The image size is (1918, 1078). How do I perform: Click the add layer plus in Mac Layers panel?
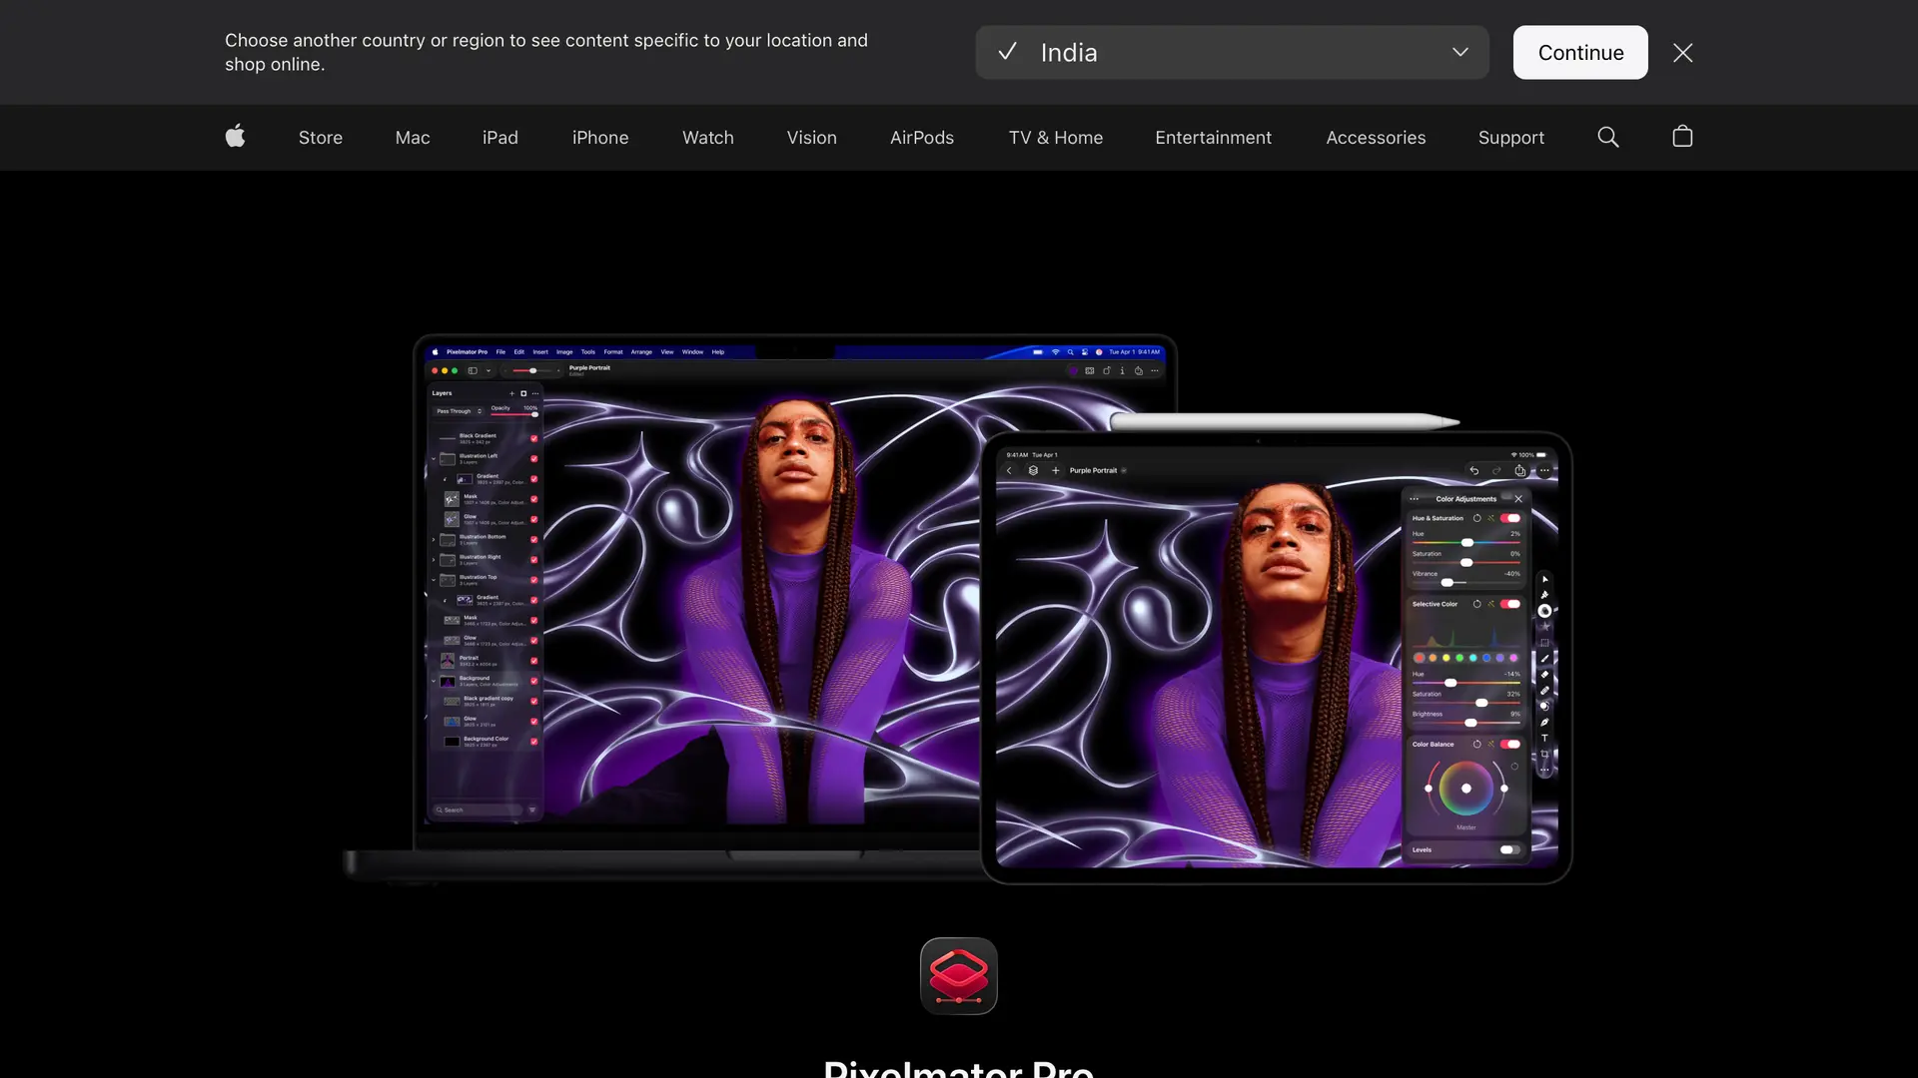point(511,393)
